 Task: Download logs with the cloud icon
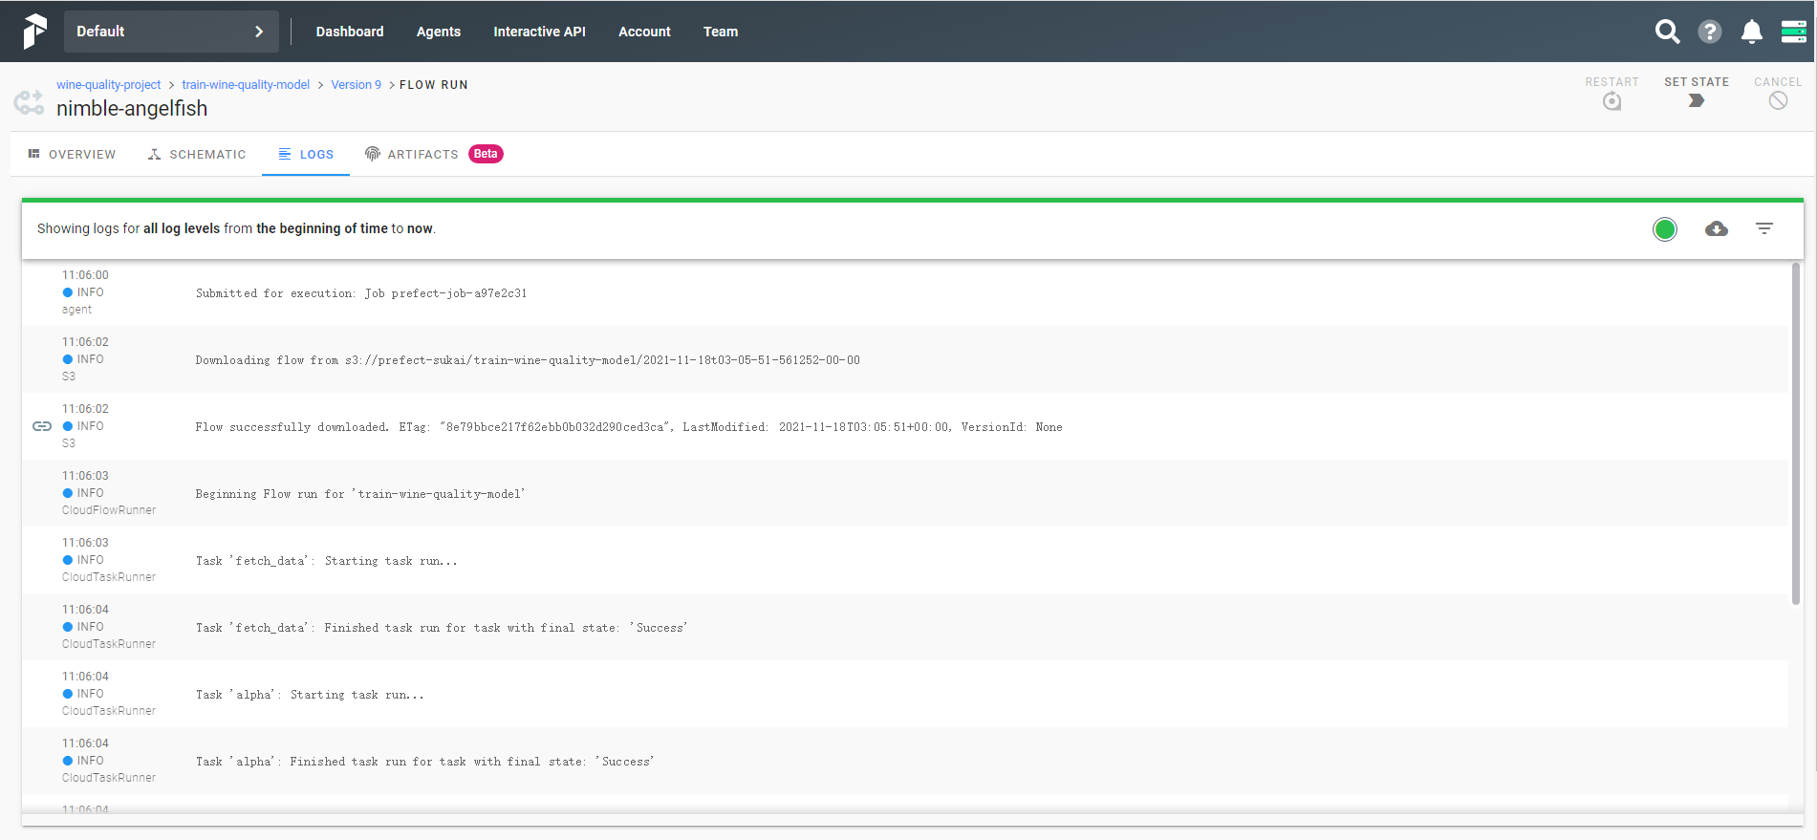click(x=1717, y=228)
